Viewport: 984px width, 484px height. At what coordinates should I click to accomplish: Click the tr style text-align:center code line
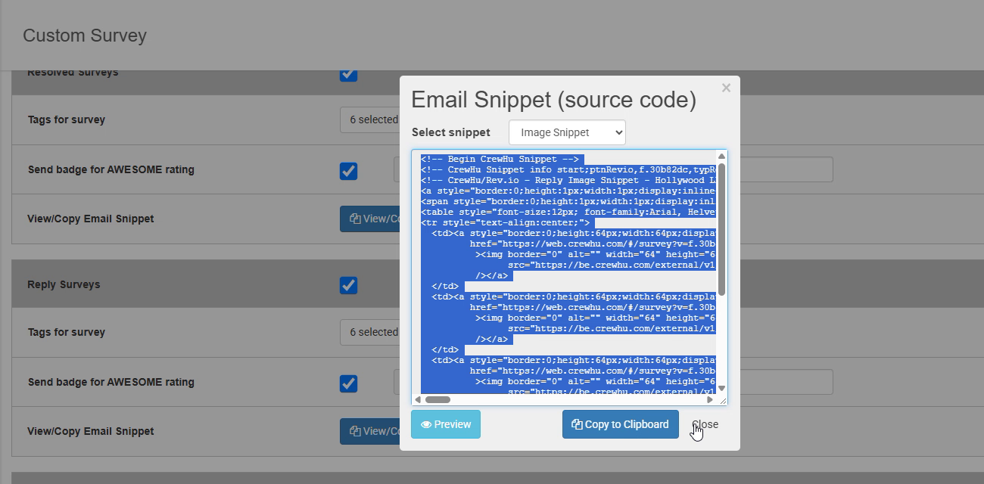tap(506, 223)
